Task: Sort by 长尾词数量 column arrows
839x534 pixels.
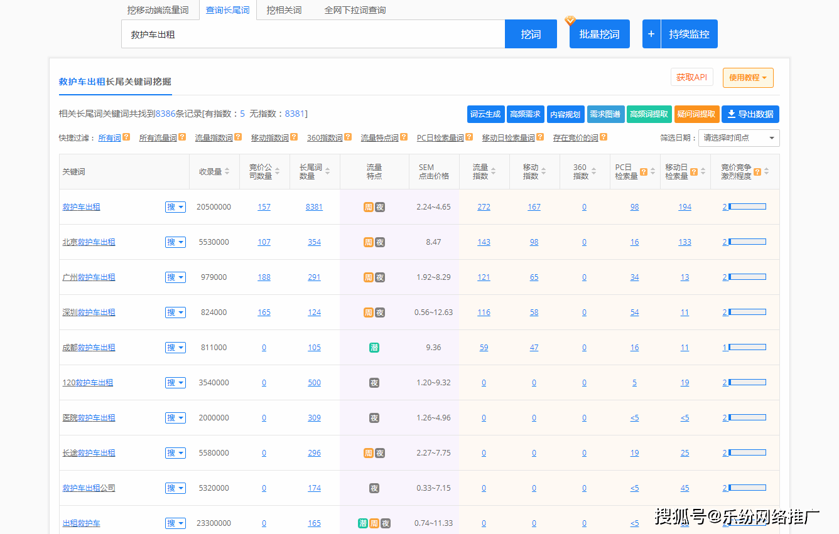Action: (327, 171)
